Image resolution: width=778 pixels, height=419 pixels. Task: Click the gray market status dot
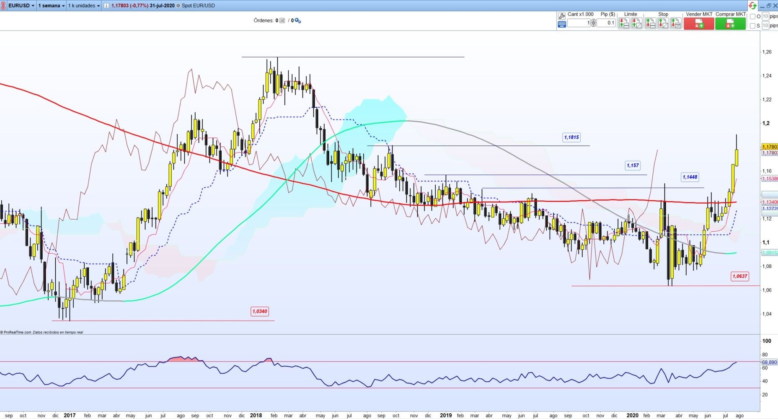[178, 5]
